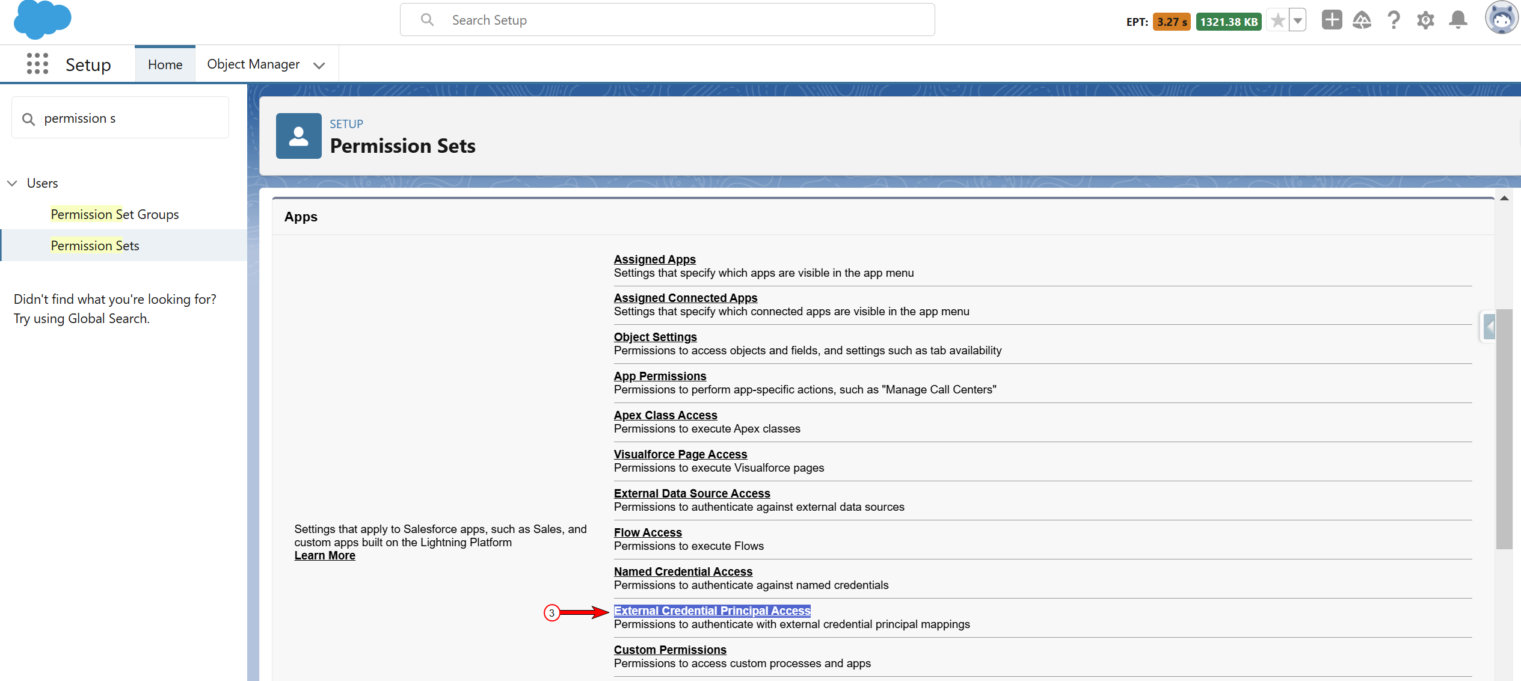
Task: Collapse the Users tree section
Action: pos(12,183)
